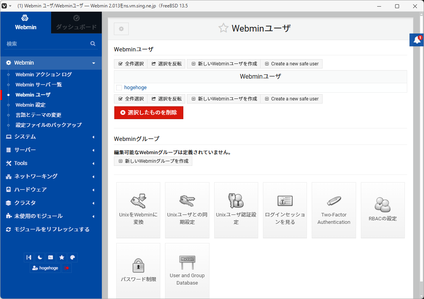This screenshot has height=299, width=424.
Task: Click the red logout icon
Action: click(67, 268)
